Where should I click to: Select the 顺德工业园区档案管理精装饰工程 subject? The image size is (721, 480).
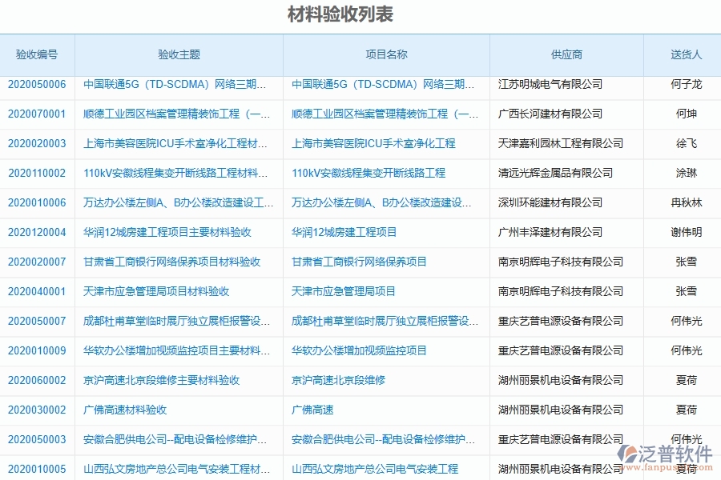pyautogui.click(x=178, y=114)
